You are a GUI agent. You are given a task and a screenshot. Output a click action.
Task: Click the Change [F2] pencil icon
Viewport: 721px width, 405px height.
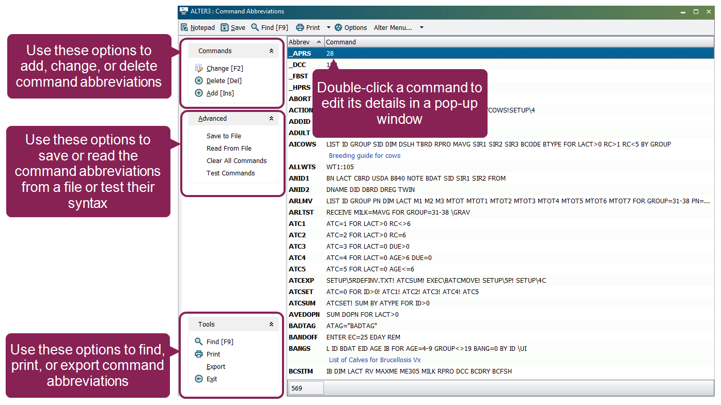199,68
